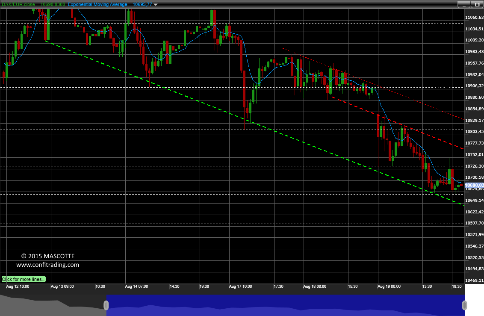Click the price label 10520,55
The width and height of the screenshot is (484, 316).
pos(475,257)
